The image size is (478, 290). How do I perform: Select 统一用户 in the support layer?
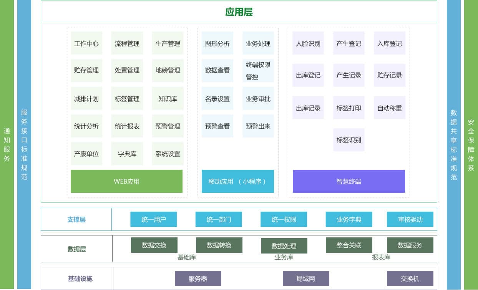[153, 219]
